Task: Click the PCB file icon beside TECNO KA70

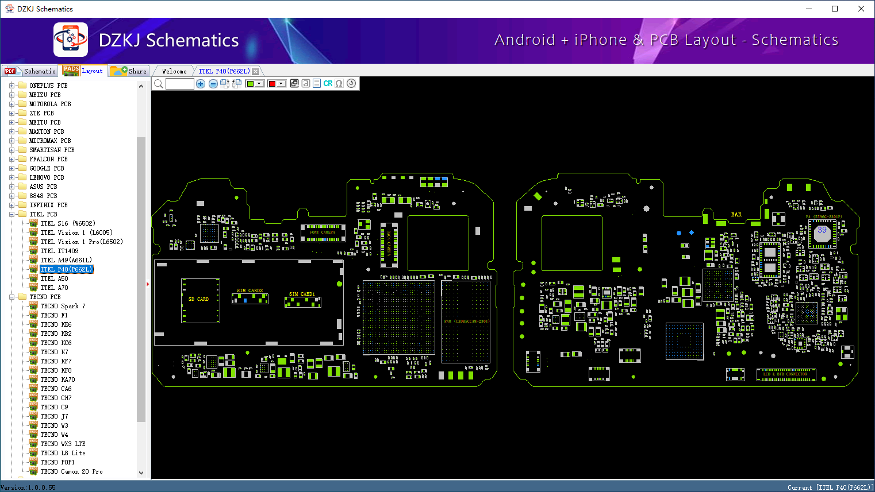Action: [33, 379]
